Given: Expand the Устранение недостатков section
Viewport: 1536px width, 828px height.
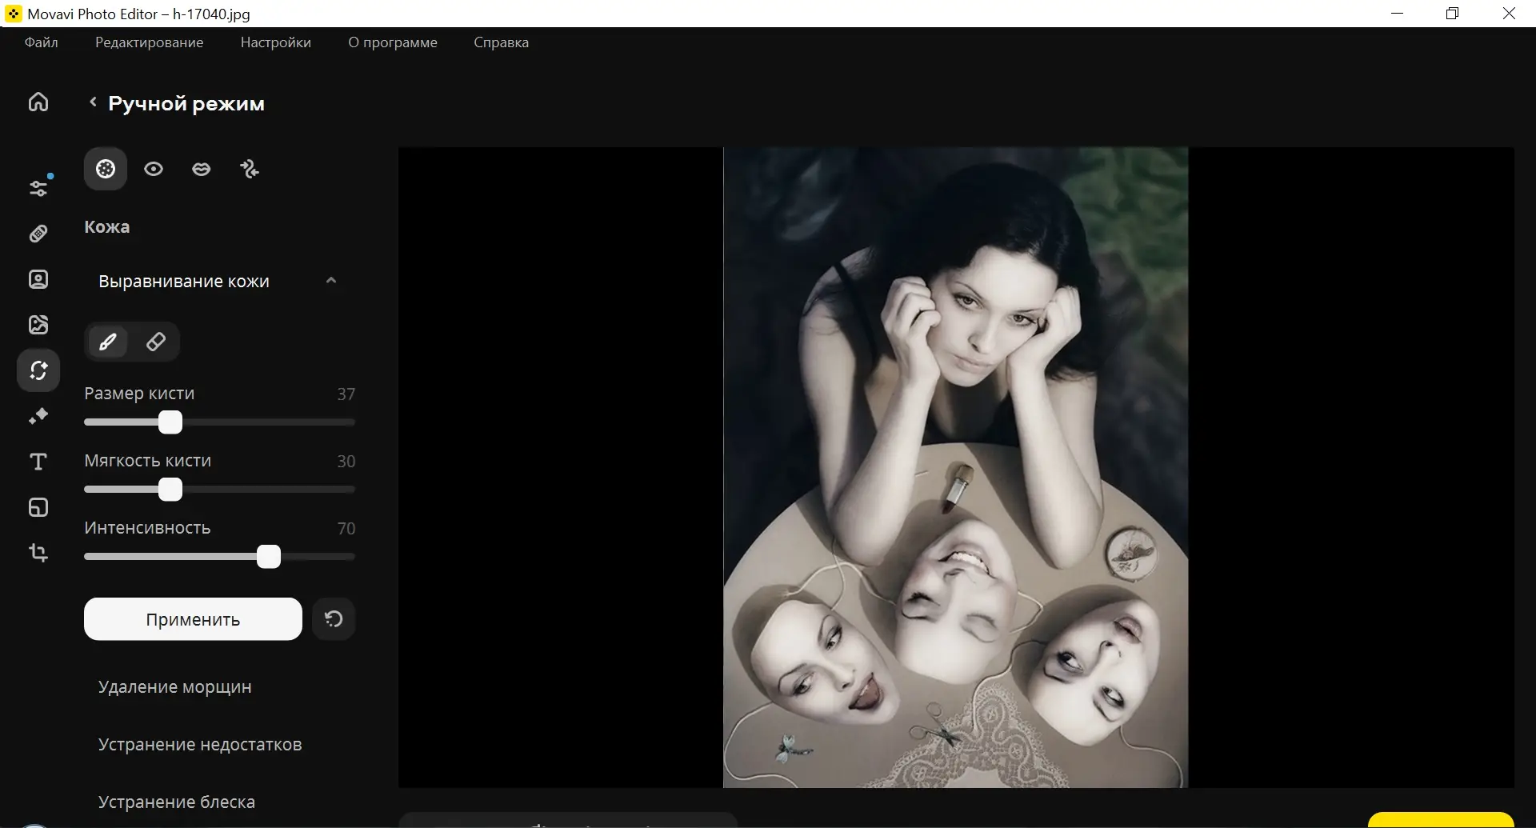Looking at the screenshot, I should (x=199, y=745).
